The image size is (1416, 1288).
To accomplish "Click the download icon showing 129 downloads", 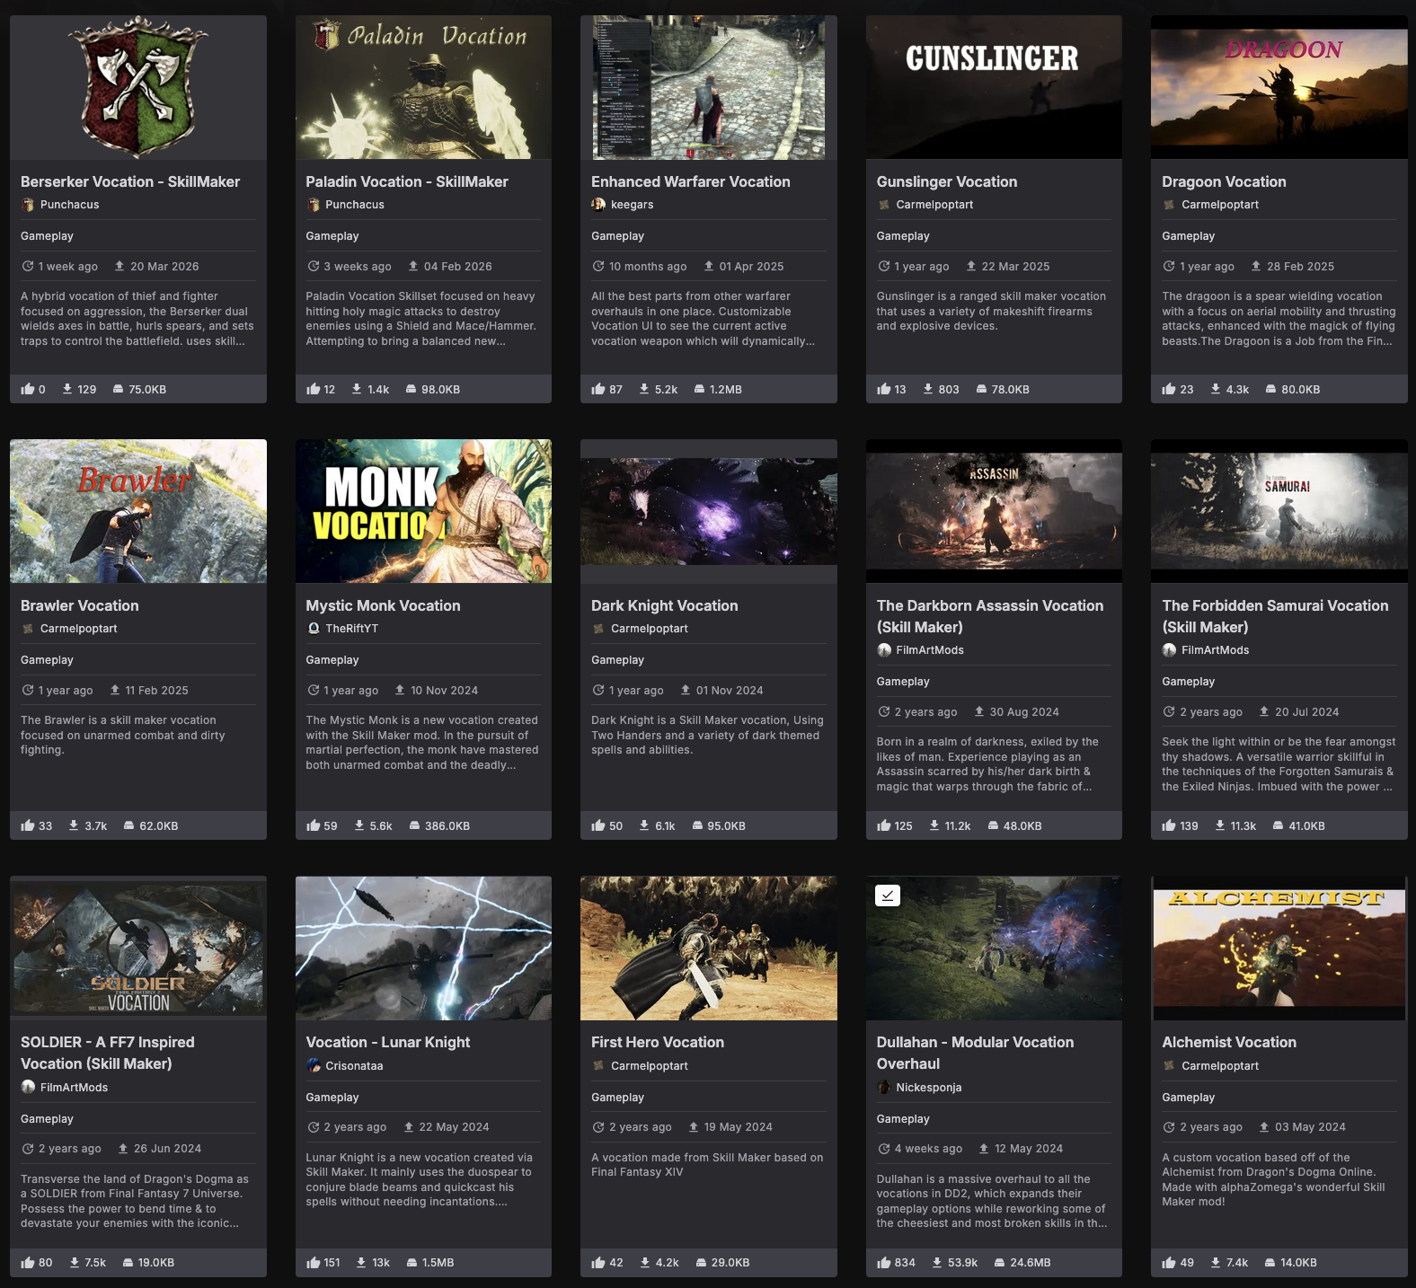I will (67, 389).
